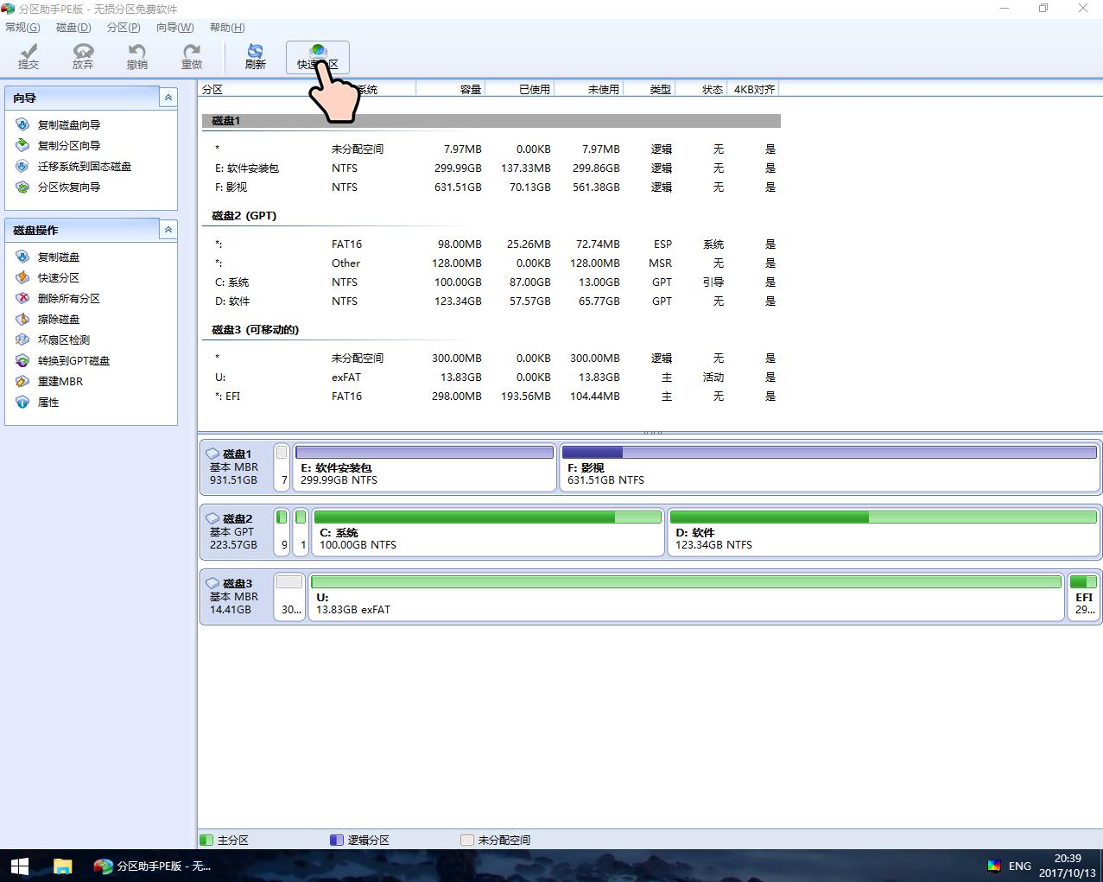Click the 放弃 (discard) toolbar icon

point(83,57)
